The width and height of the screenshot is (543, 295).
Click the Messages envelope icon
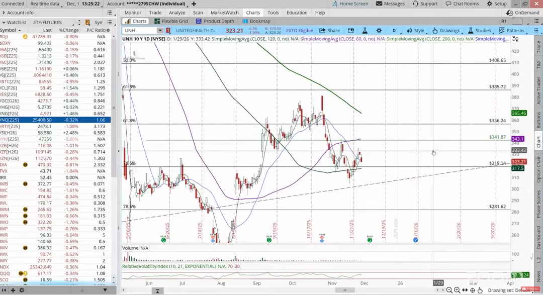click(379, 4)
